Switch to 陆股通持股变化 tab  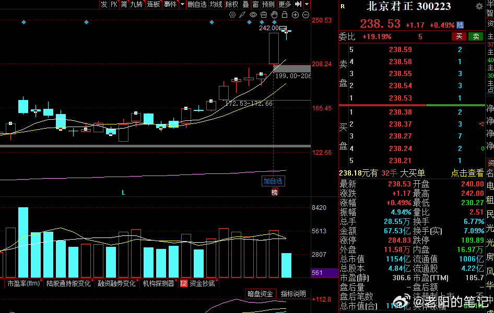pos(68,283)
